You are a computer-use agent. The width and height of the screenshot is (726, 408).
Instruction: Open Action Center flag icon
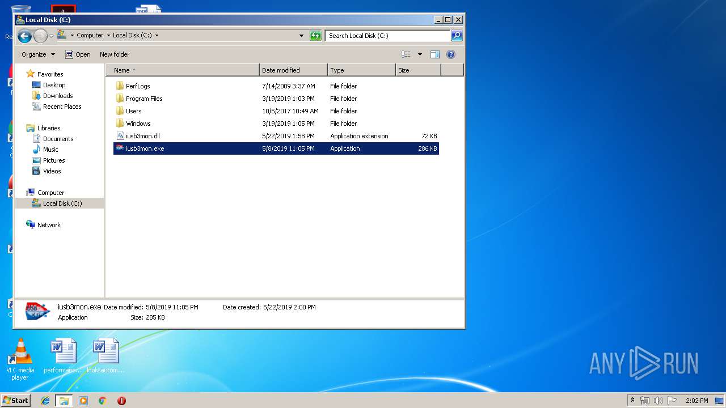(672, 401)
